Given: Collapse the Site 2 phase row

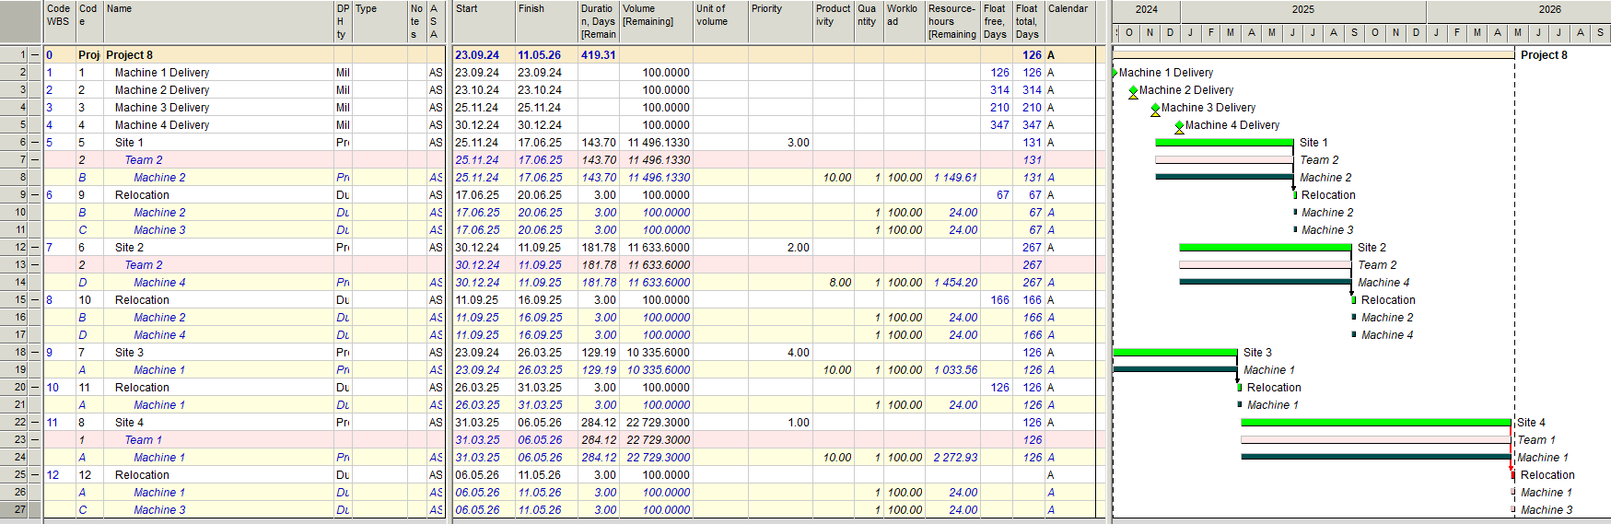Looking at the screenshot, I should coord(35,248).
